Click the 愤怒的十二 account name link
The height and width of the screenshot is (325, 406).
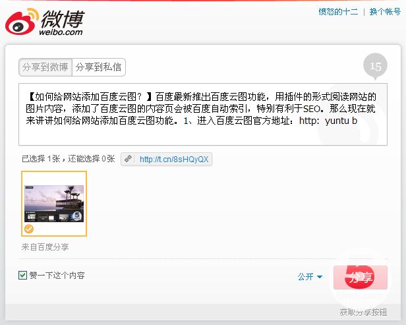pyautogui.click(x=338, y=12)
